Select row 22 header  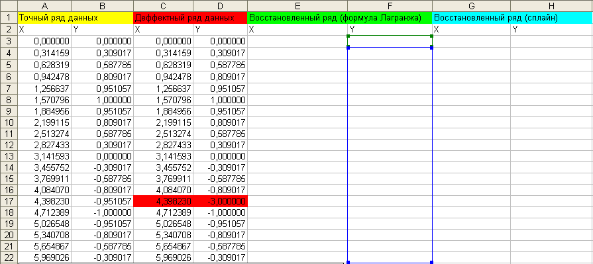[x=9, y=258]
